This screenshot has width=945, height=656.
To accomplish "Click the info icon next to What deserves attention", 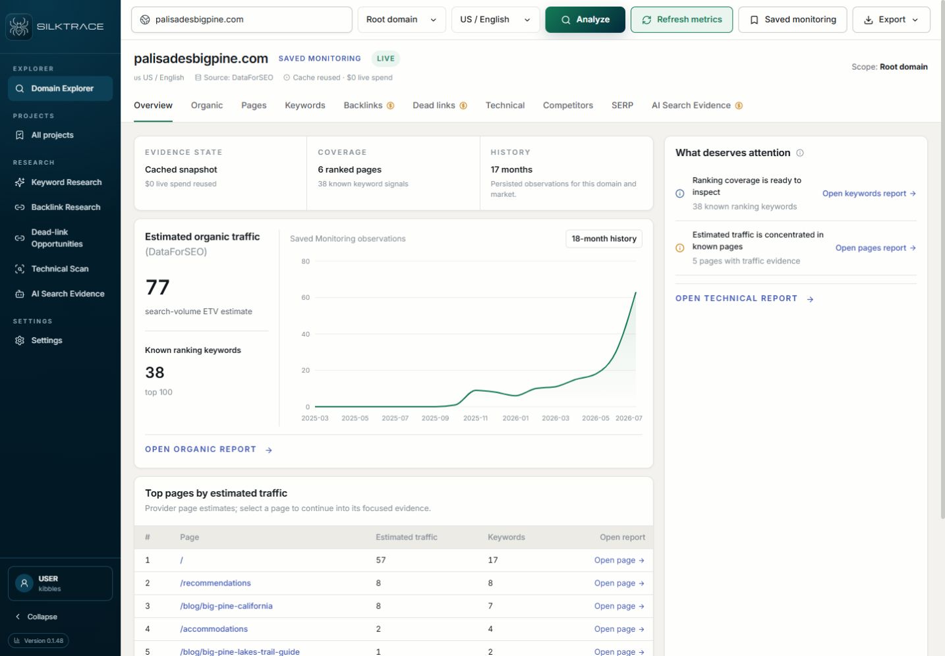I will point(800,153).
